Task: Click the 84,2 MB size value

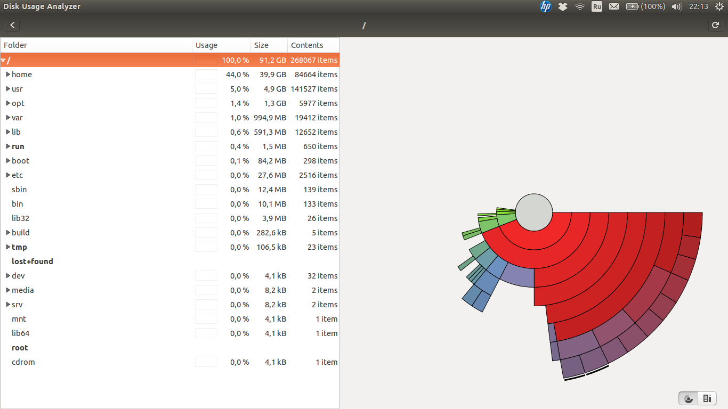Action: click(x=273, y=161)
